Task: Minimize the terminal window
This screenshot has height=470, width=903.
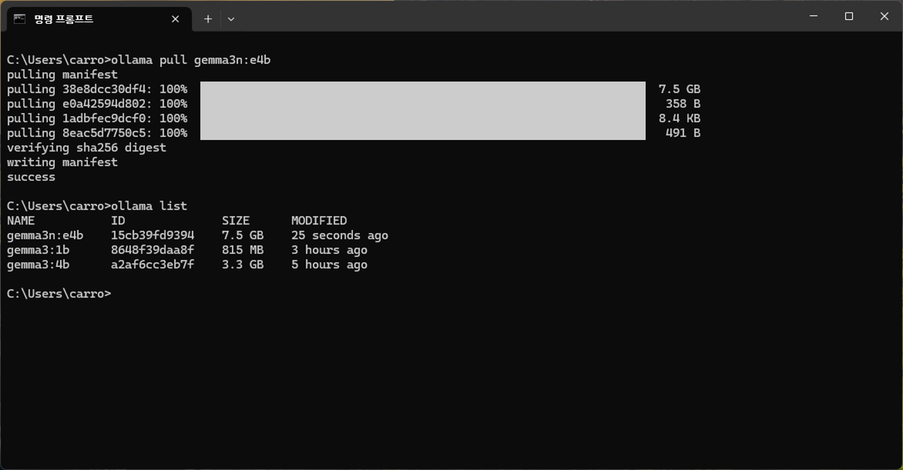Action: [x=813, y=16]
